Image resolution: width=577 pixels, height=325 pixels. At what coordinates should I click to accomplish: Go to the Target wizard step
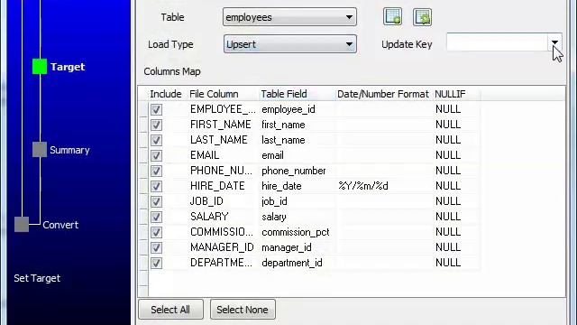pyautogui.click(x=68, y=67)
